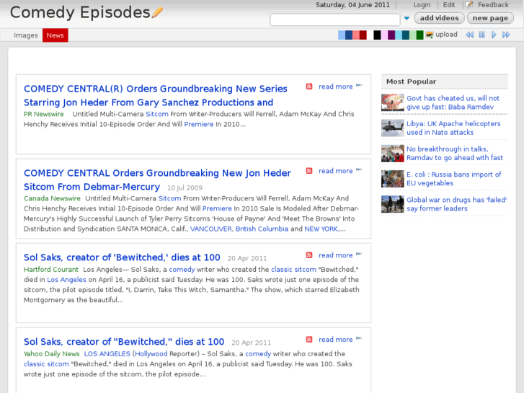Image resolution: width=524 pixels, height=393 pixels.
Task: Click read more on Hartford Courant article
Action: click(336, 255)
